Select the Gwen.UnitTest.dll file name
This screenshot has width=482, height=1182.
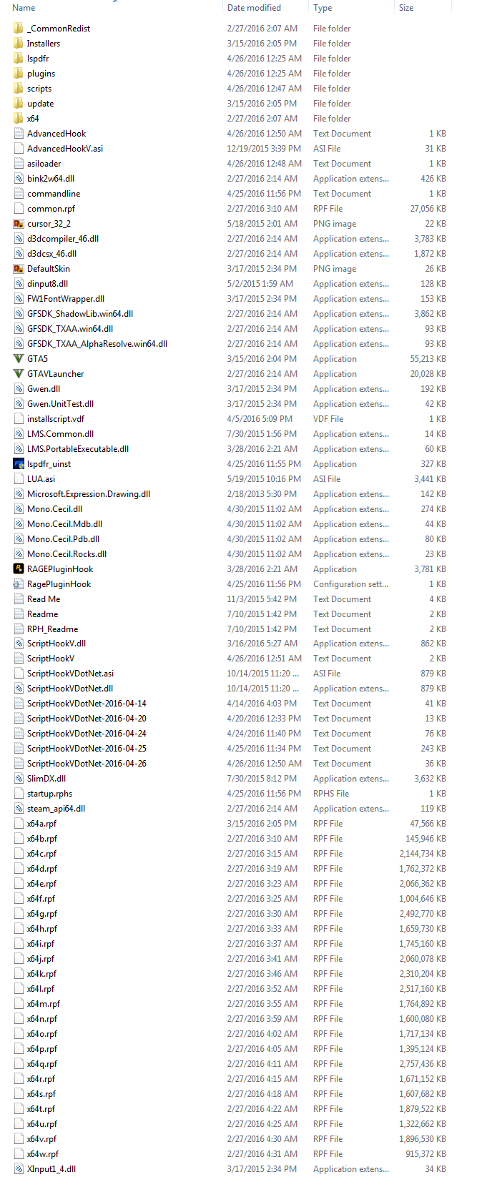click(x=61, y=404)
